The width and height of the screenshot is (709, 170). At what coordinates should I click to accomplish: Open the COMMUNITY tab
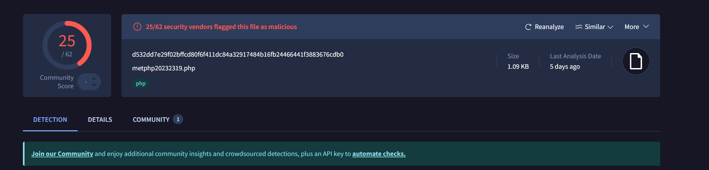tap(151, 120)
